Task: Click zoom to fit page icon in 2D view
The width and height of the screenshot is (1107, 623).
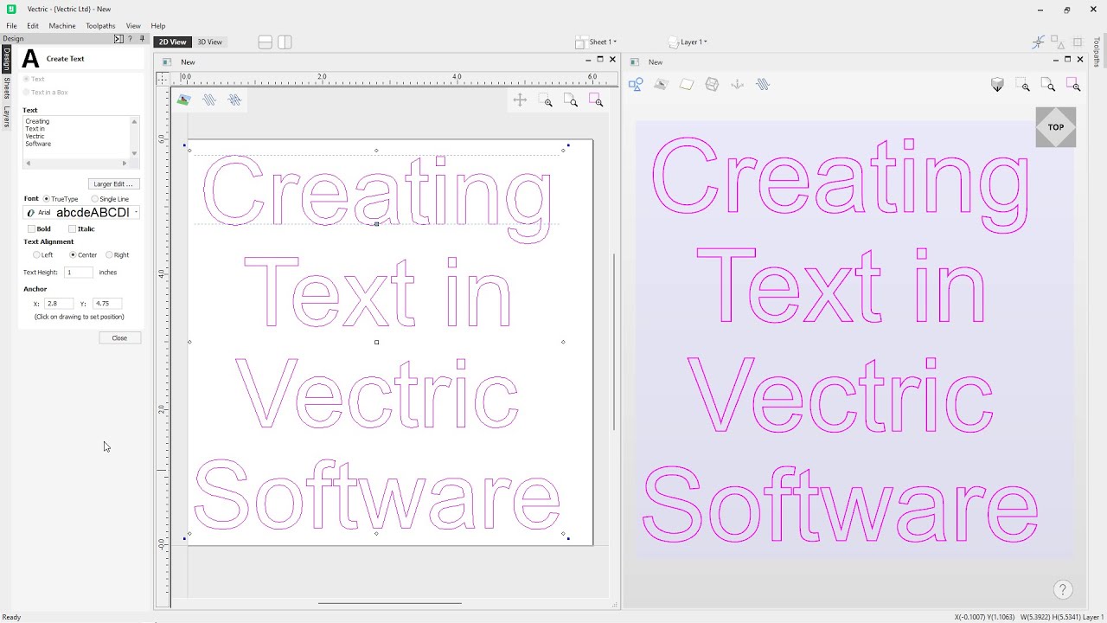Action: 571,100
